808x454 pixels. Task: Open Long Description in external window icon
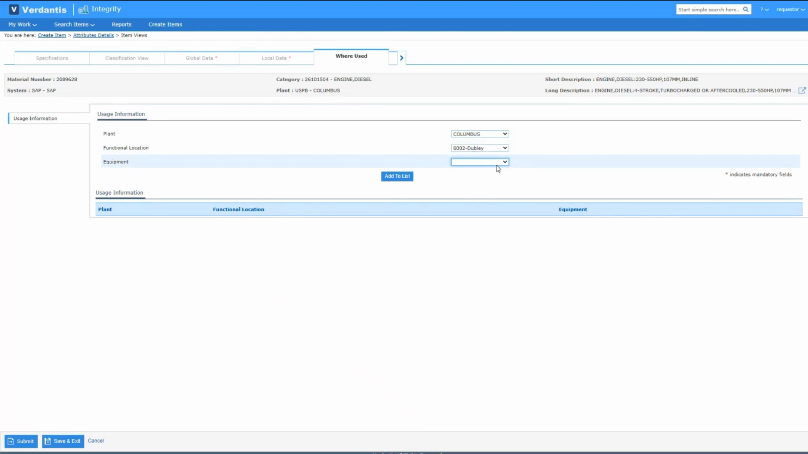pos(803,90)
